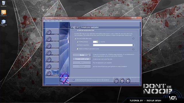Open the Page menu
Image resolution: width=184 pixels, height=103 pixels.
pyautogui.click(x=48, y=21)
